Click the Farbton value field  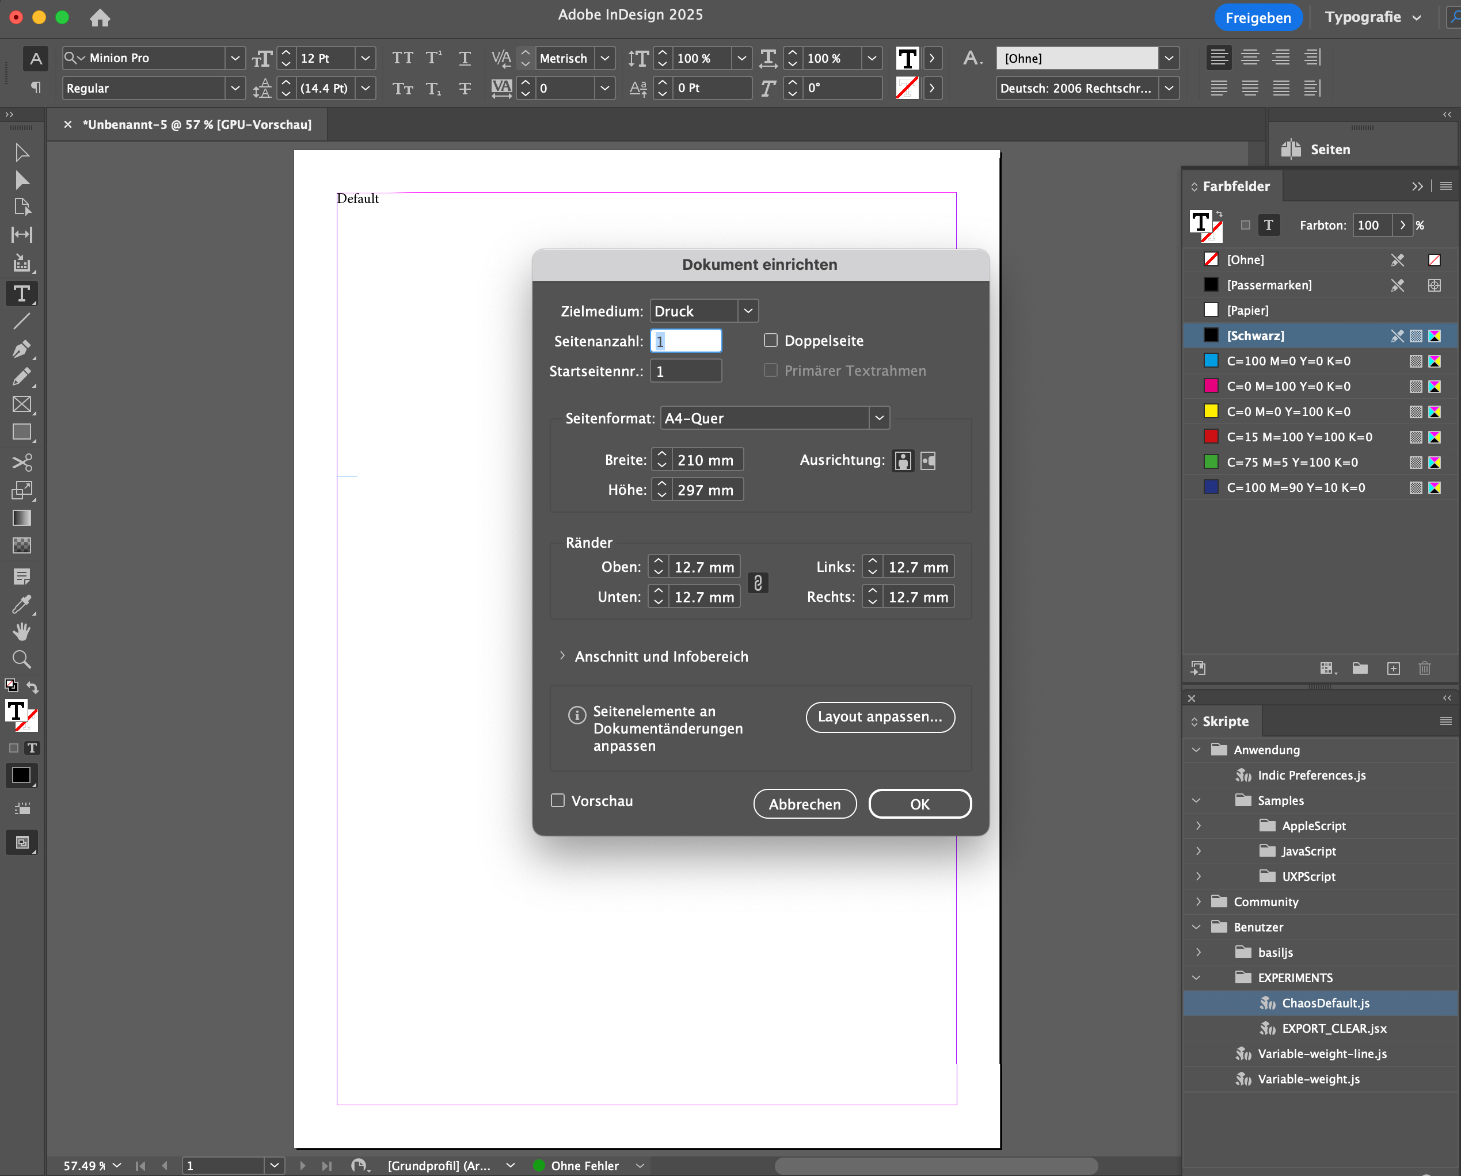1372,225
